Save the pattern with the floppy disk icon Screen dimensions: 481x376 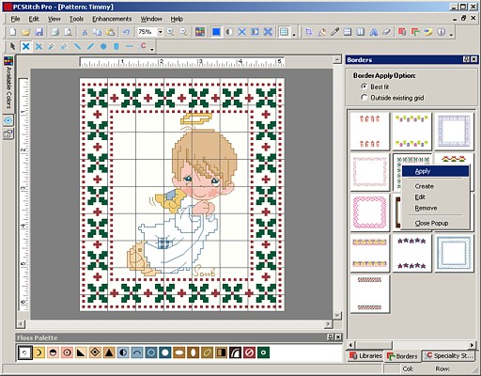coord(39,32)
